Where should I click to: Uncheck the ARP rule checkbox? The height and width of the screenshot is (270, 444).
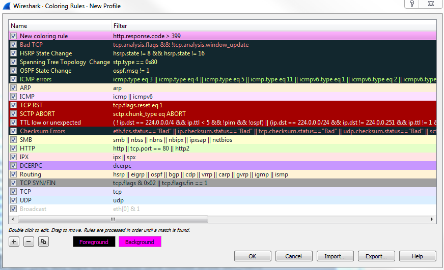13,87
